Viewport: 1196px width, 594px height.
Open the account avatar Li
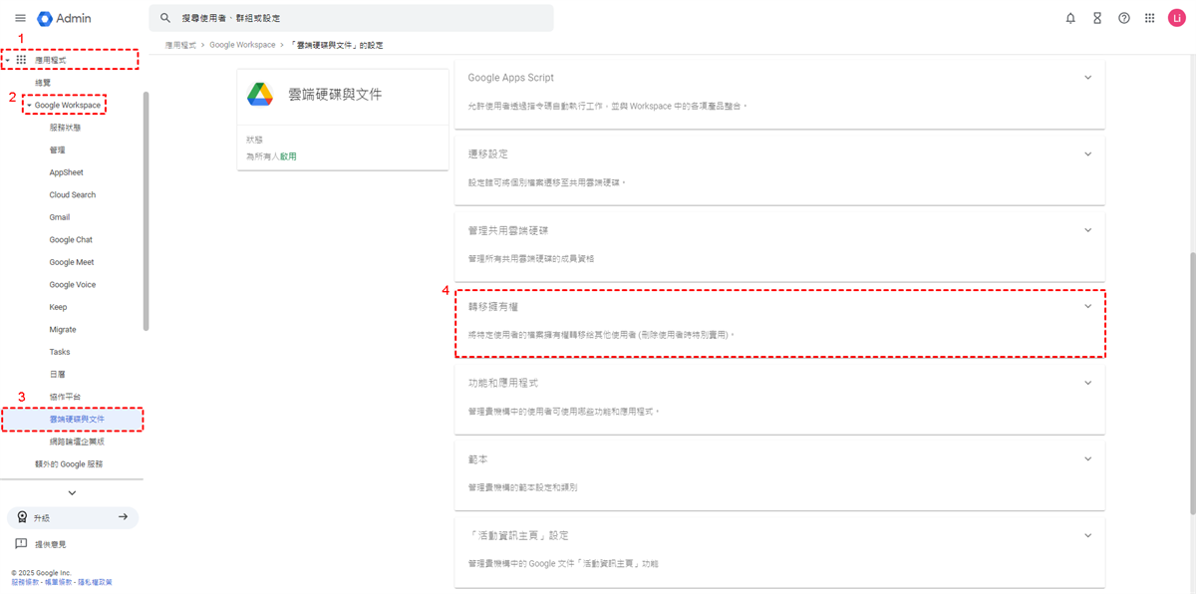(x=1176, y=18)
